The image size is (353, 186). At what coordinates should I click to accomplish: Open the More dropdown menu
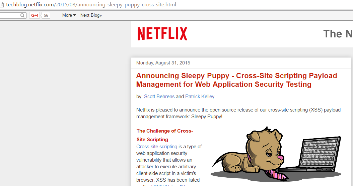69,15
